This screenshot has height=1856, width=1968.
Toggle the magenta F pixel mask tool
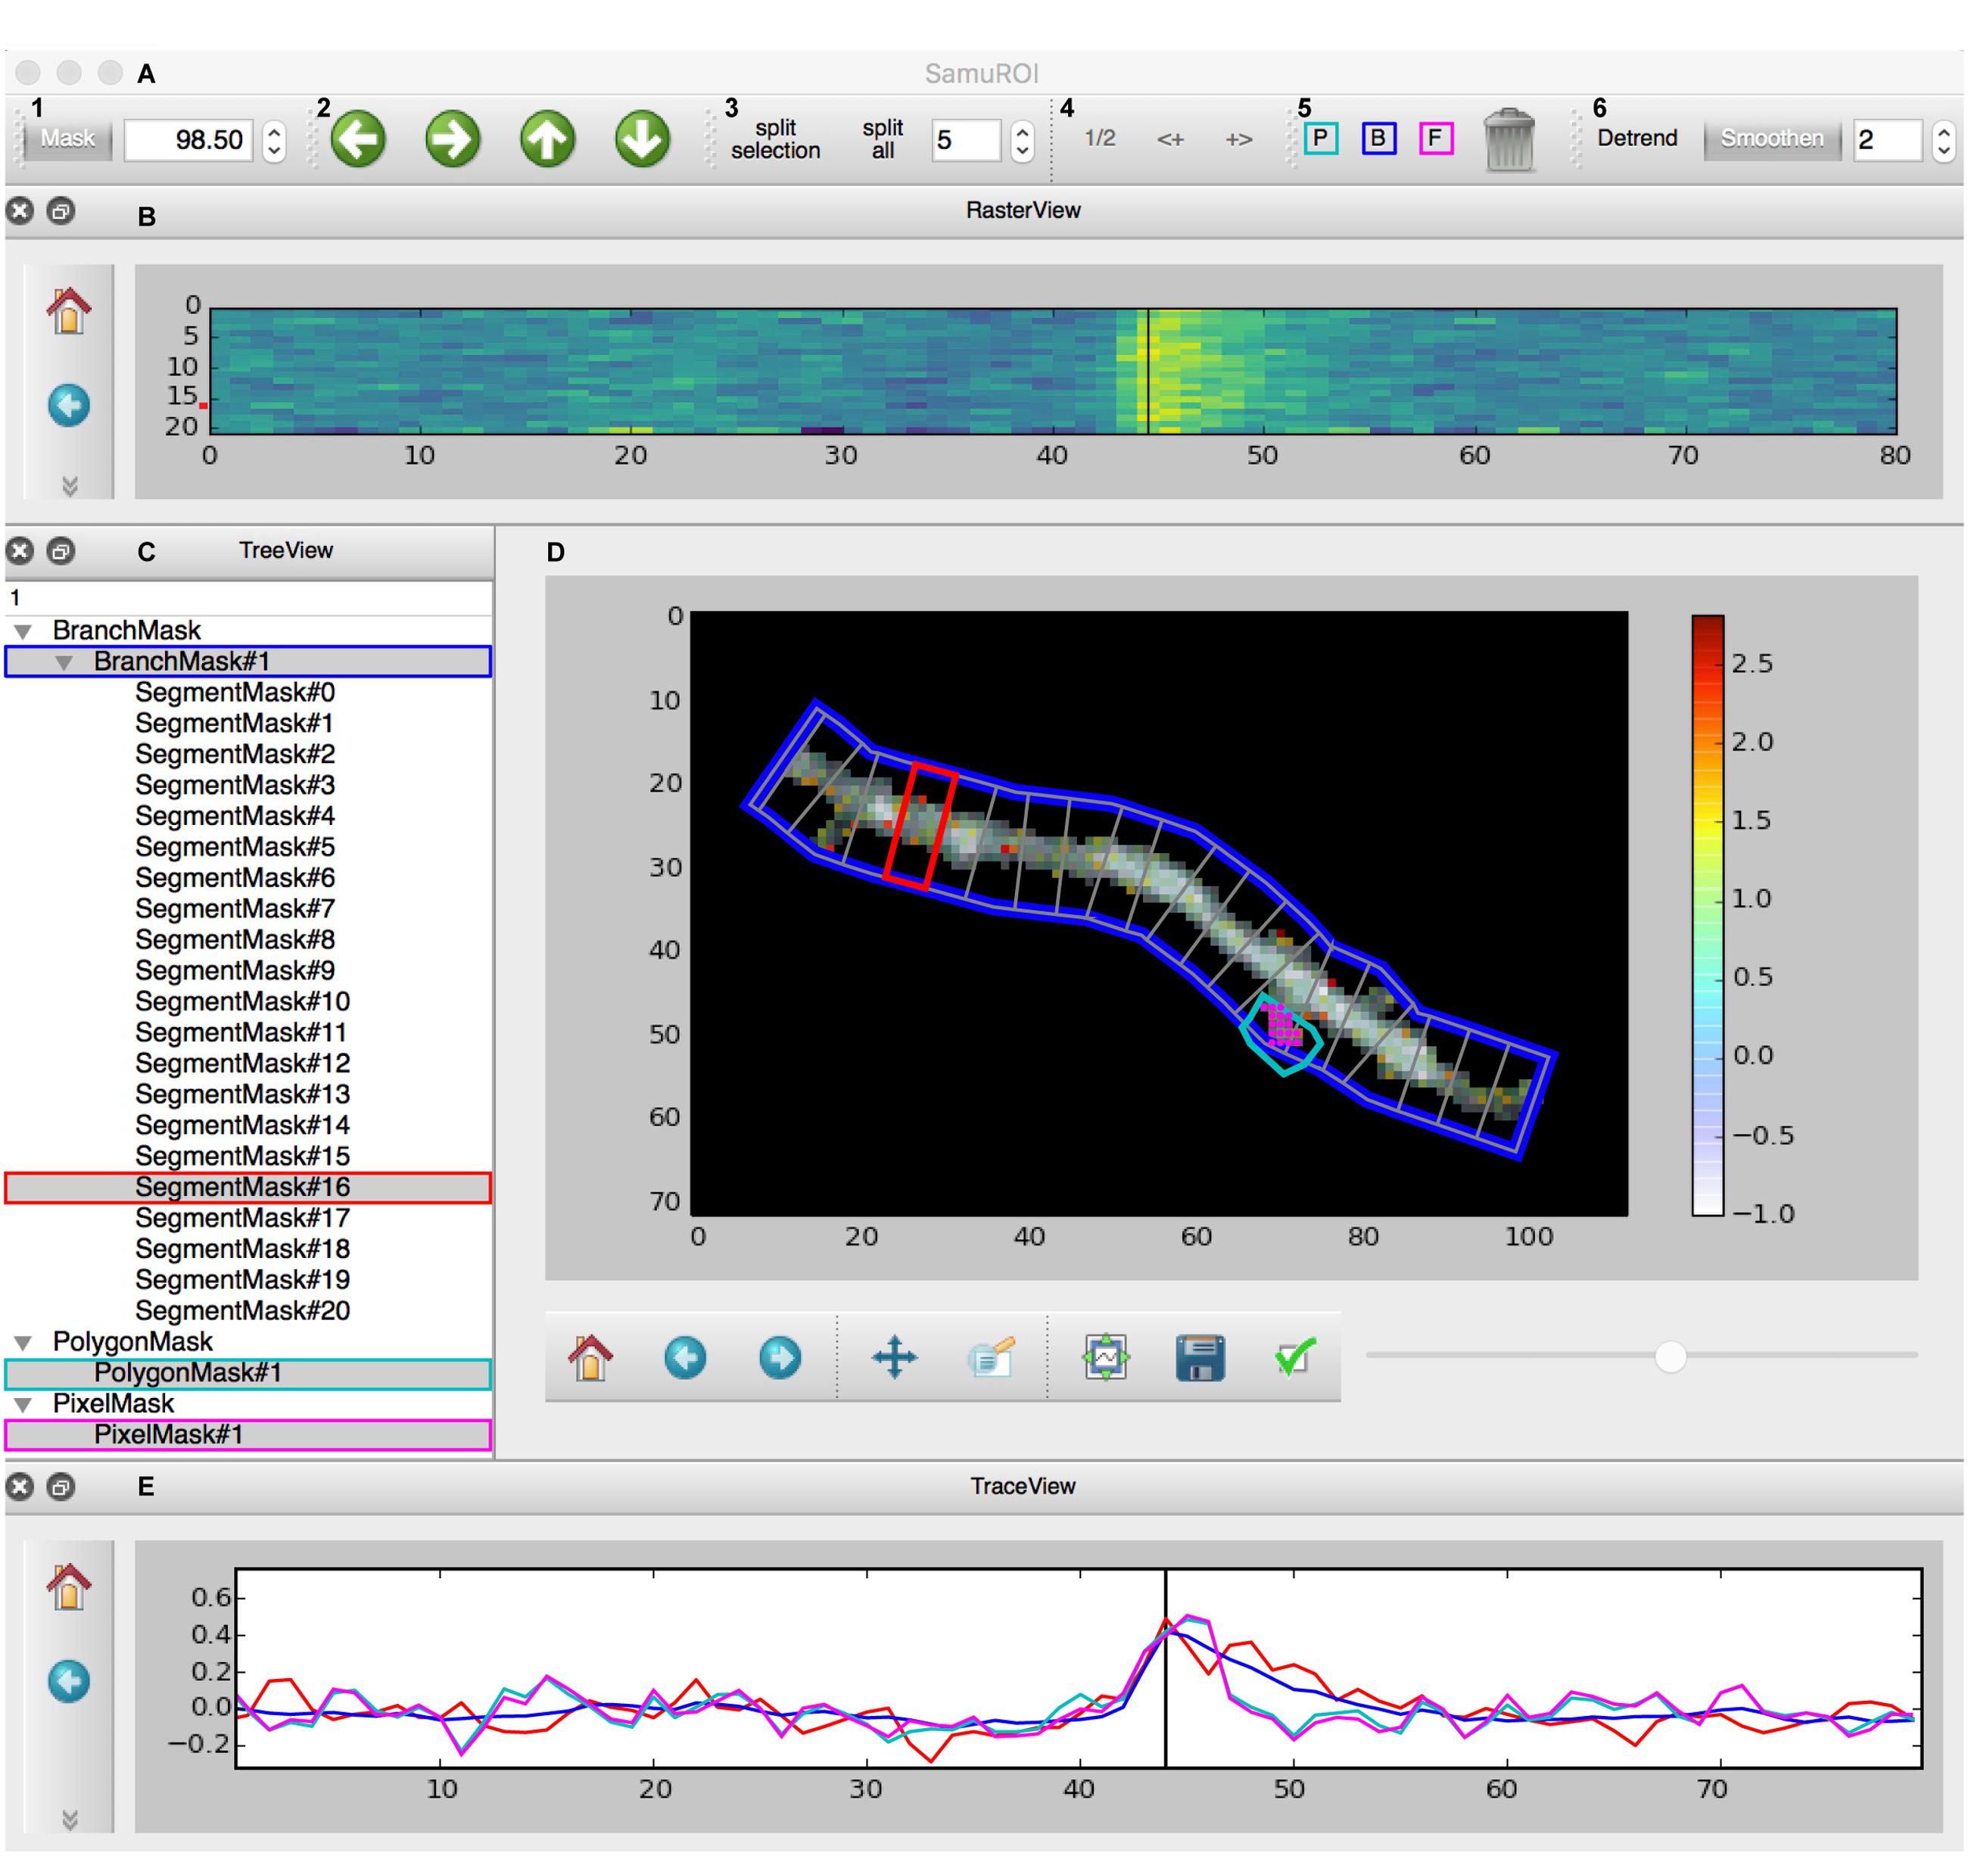(x=1435, y=138)
